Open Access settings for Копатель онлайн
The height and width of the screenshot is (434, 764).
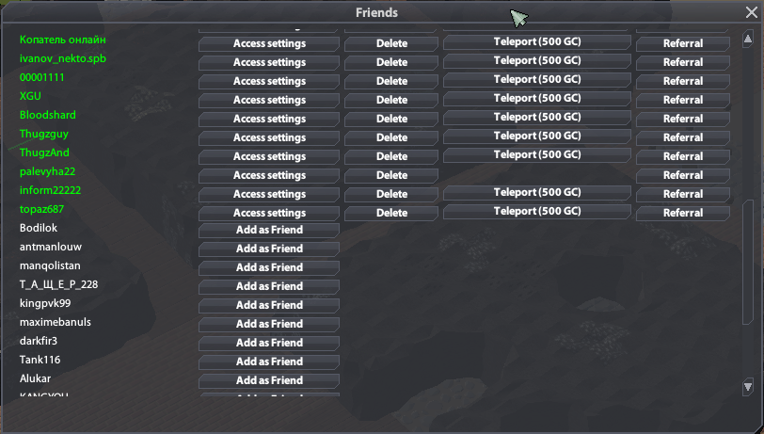(x=269, y=43)
